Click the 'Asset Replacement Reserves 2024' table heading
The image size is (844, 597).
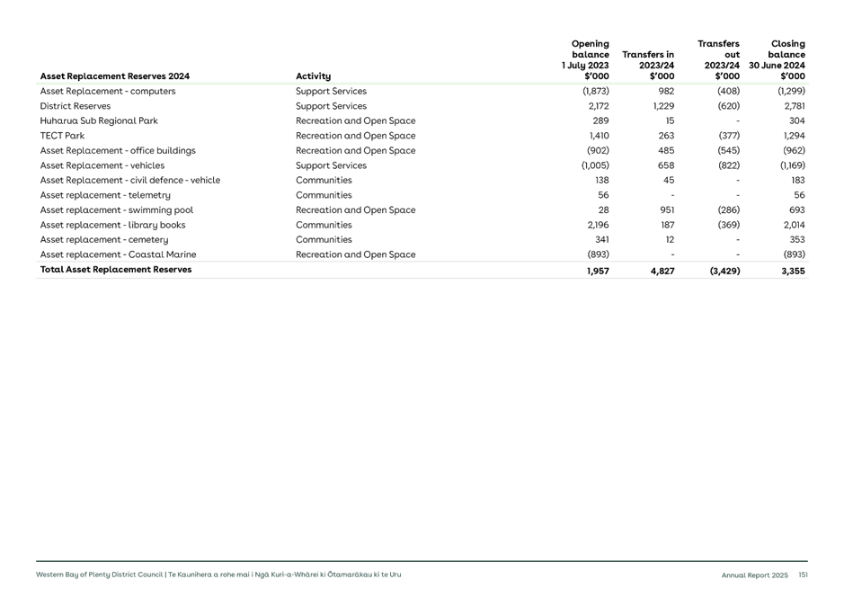tap(114, 76)
